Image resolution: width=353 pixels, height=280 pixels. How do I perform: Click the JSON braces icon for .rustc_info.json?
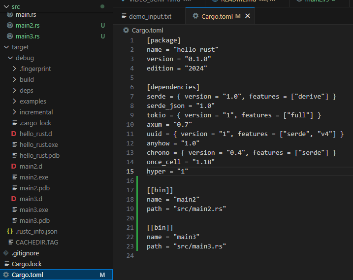pyautogui.click(x=10, y=231)
